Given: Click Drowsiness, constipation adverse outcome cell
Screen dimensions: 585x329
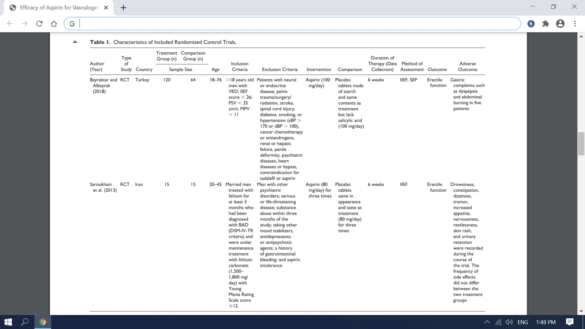Looking at the screenshot, I should 467,242.
